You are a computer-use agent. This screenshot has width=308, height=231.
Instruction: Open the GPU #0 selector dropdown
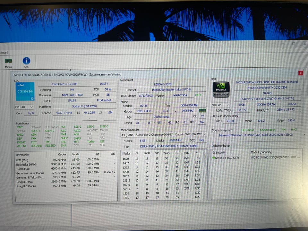click(x=220, y=105)
